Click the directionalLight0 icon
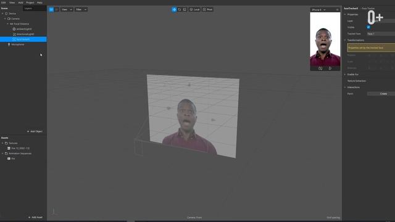 click(x=14, y=34)
